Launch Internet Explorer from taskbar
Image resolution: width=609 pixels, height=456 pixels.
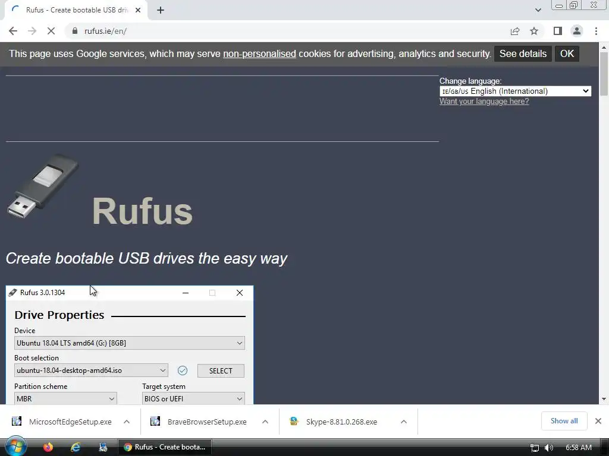76,447
